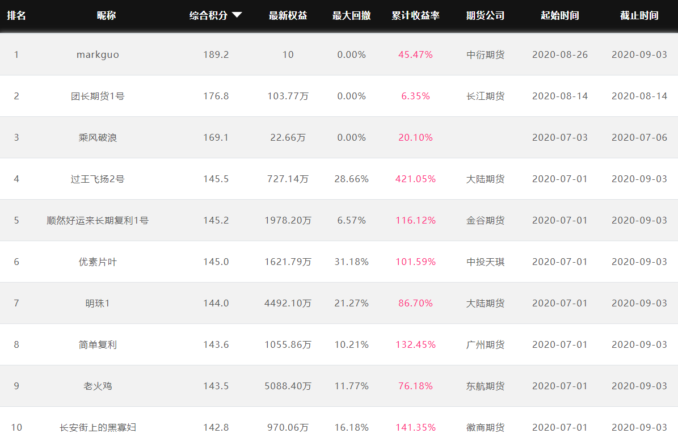Select the score value 142.8
Viewport: 678px width, 446px height.
point(216,427)
